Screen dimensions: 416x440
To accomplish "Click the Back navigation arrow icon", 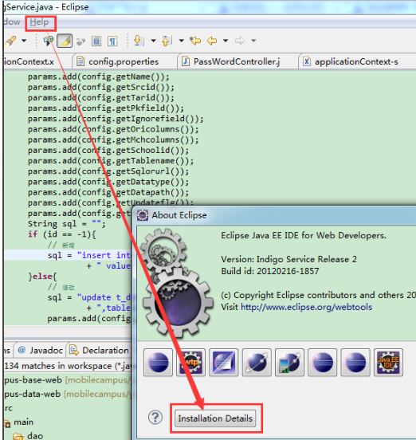I will pos(212,41).
